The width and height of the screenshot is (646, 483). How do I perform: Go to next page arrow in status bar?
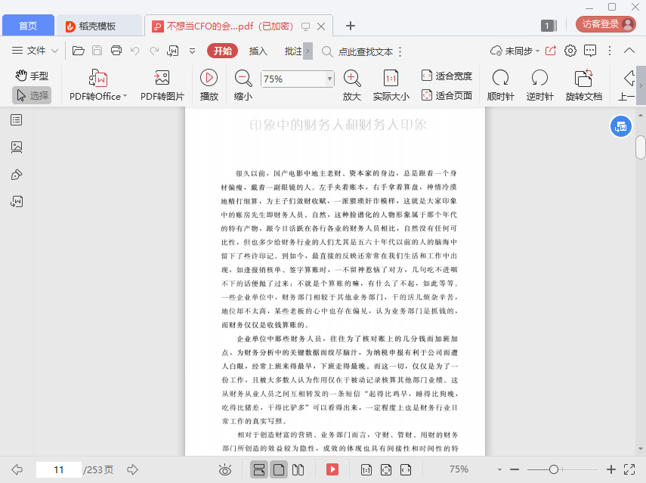tap(132, 469)
